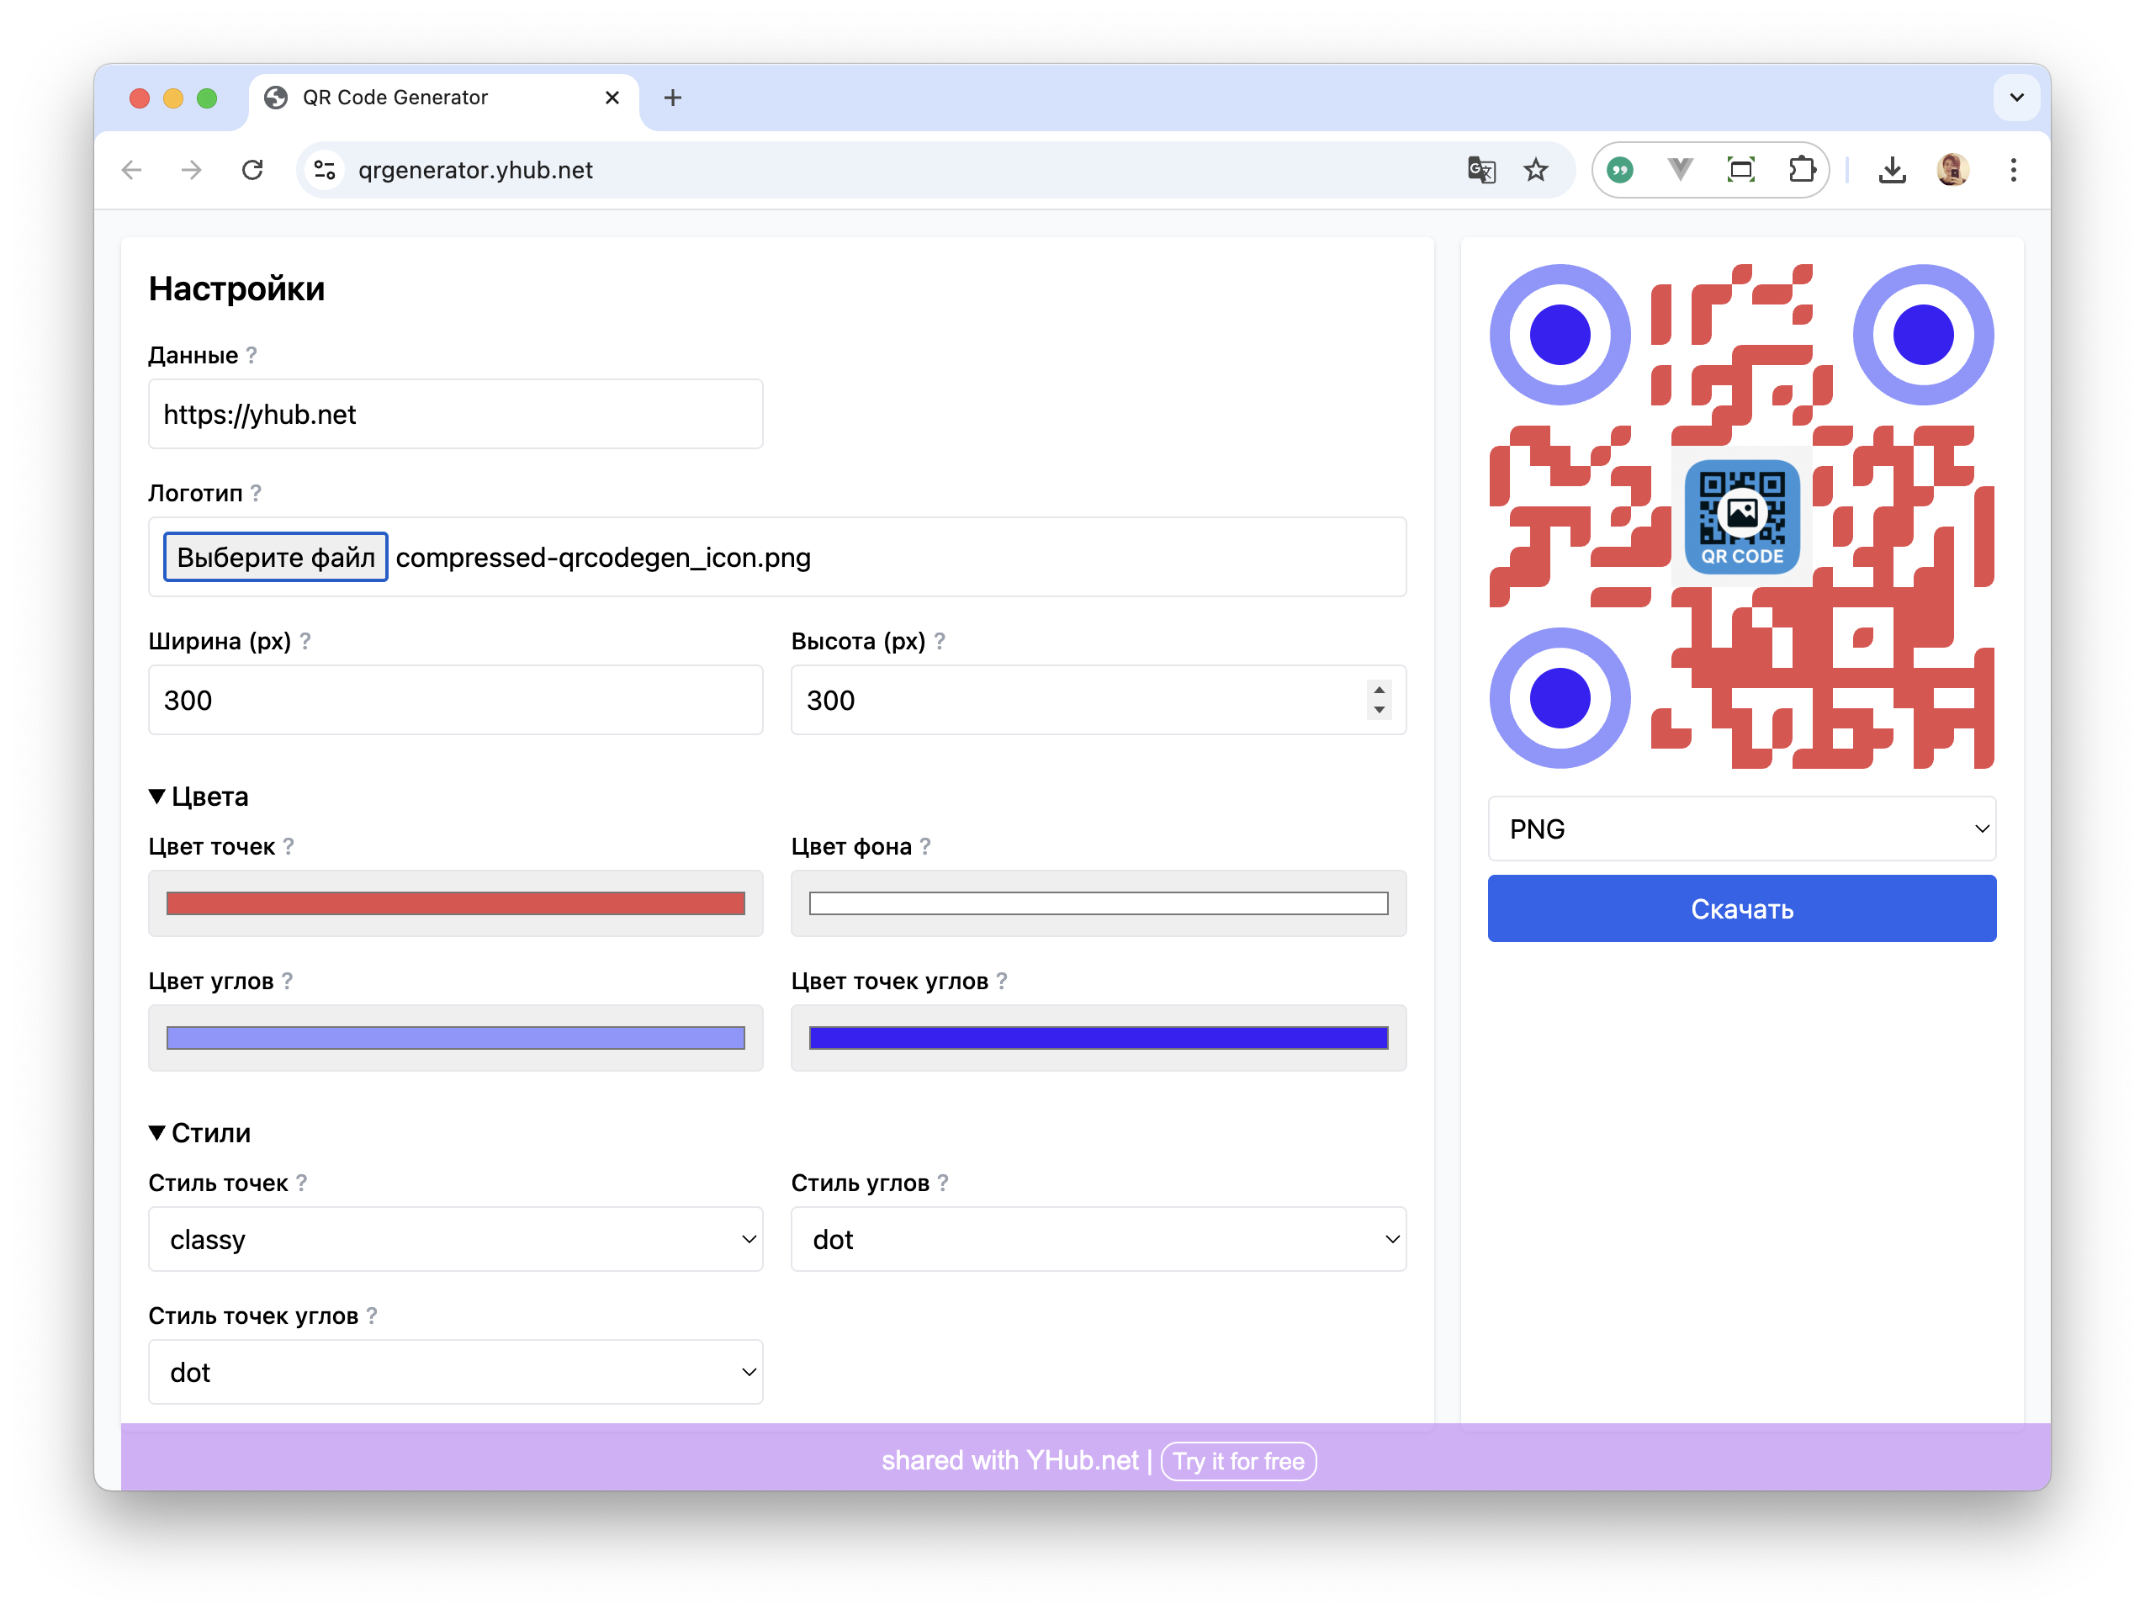Viewport: 2145px width, 1615px height.
Task: Open the Extensions puzzle-piece menu
Action: coord(1801,171)
